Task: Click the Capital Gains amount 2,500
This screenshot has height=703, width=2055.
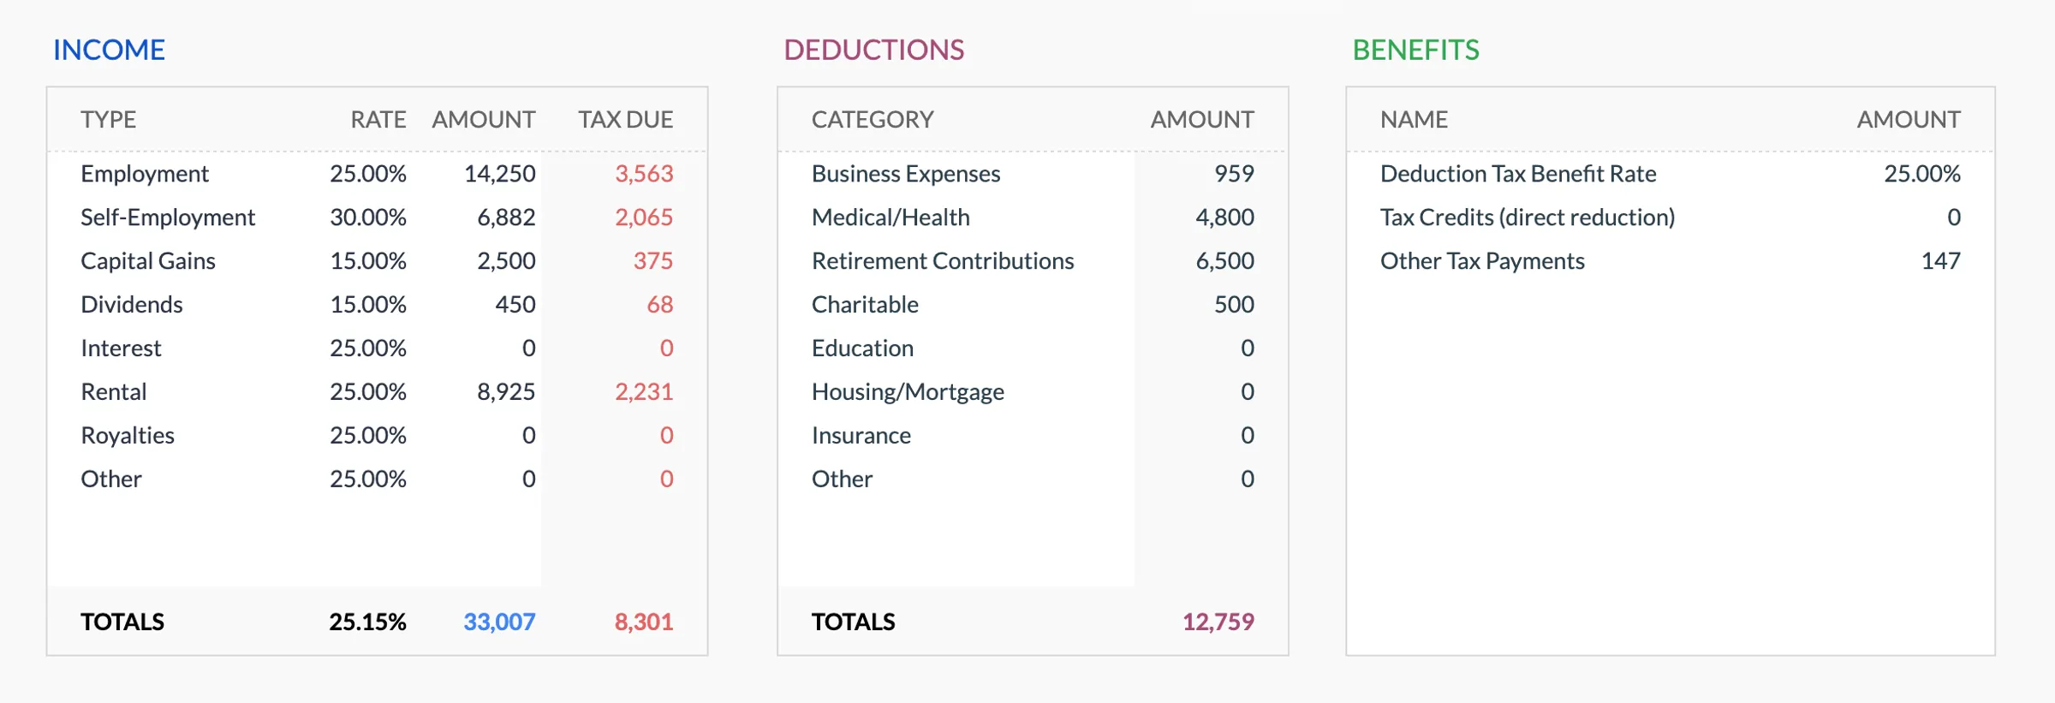Action: pyautogui.click(x=505, y=261)
